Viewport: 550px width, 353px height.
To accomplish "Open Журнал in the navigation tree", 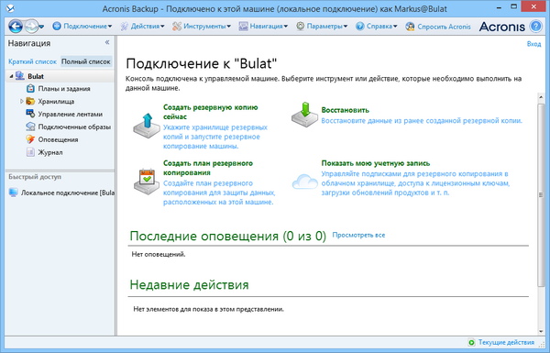I will 50,152.
